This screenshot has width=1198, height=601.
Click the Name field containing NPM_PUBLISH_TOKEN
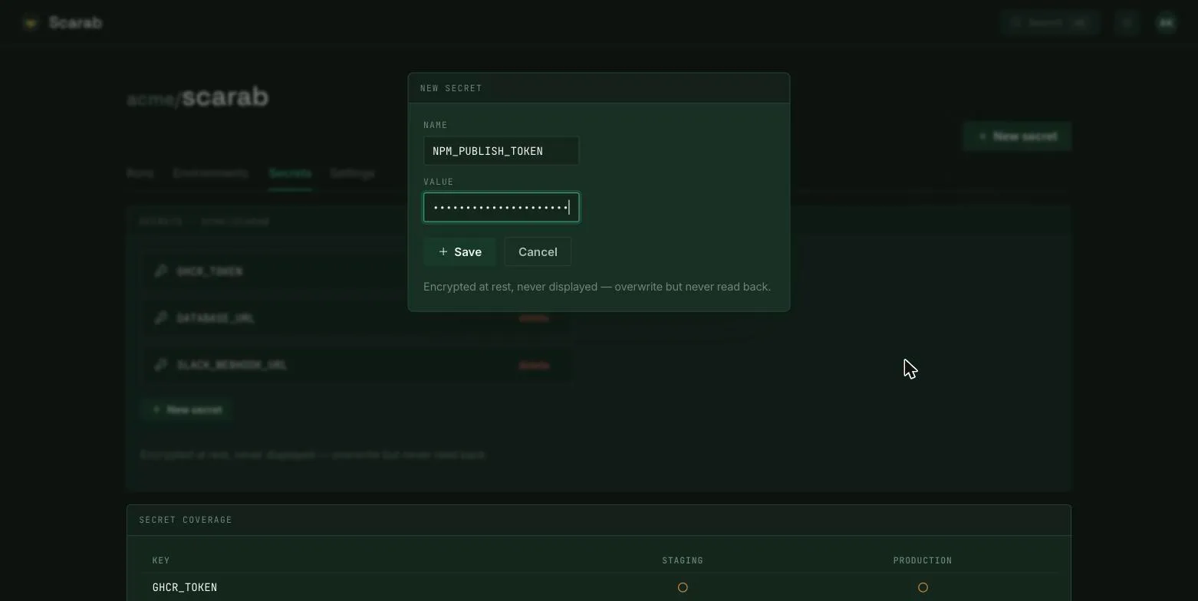502,151
